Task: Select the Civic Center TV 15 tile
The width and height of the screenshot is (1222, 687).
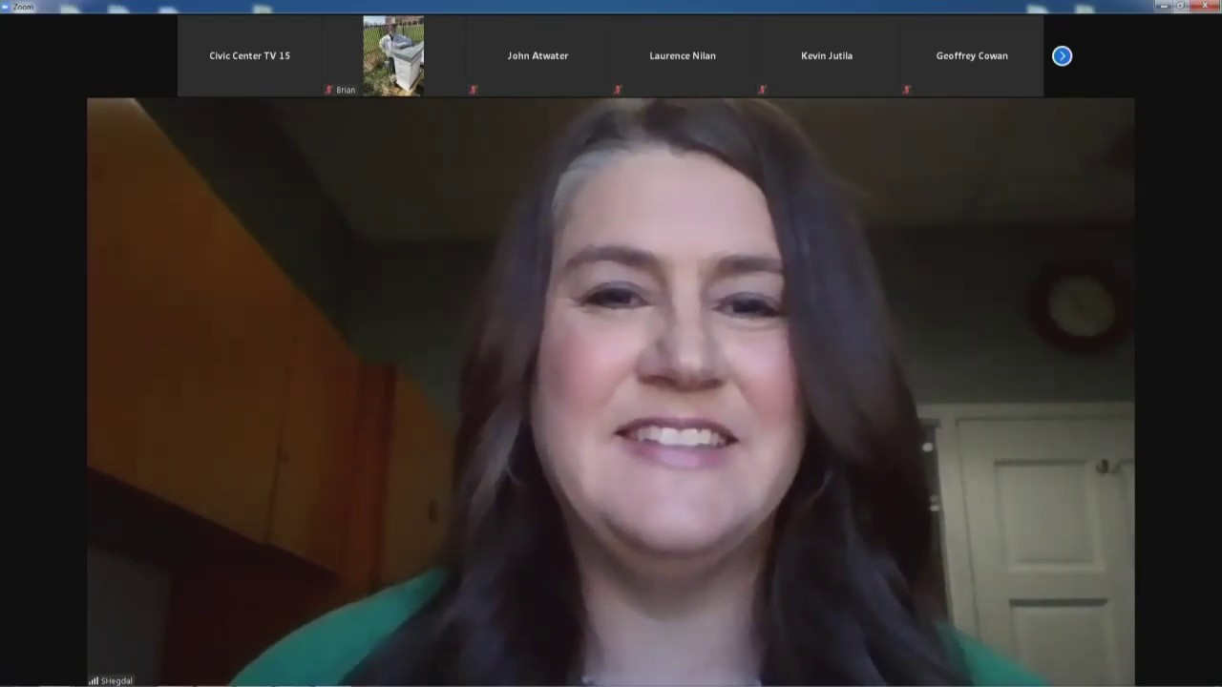Action: tap(249, 55)
